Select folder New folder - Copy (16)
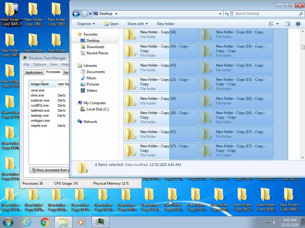The width and height of the screenshot is (305, 228). [x=161, y=101]
